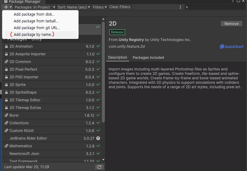Click the installed checkmark for Burst
The height and width of the screenshot is (171, 247).
[98, 115]
